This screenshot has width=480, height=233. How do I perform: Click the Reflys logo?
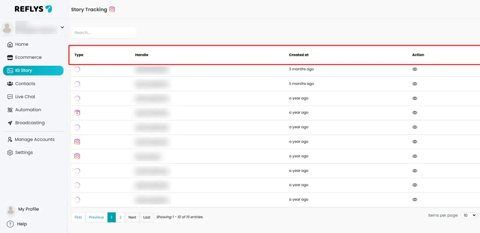click(x=33, y=9)
